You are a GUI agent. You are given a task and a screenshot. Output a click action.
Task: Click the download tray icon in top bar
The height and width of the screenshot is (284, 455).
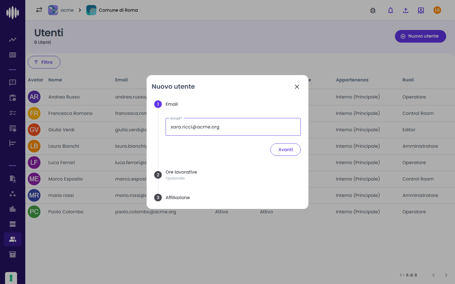point(421,10)
